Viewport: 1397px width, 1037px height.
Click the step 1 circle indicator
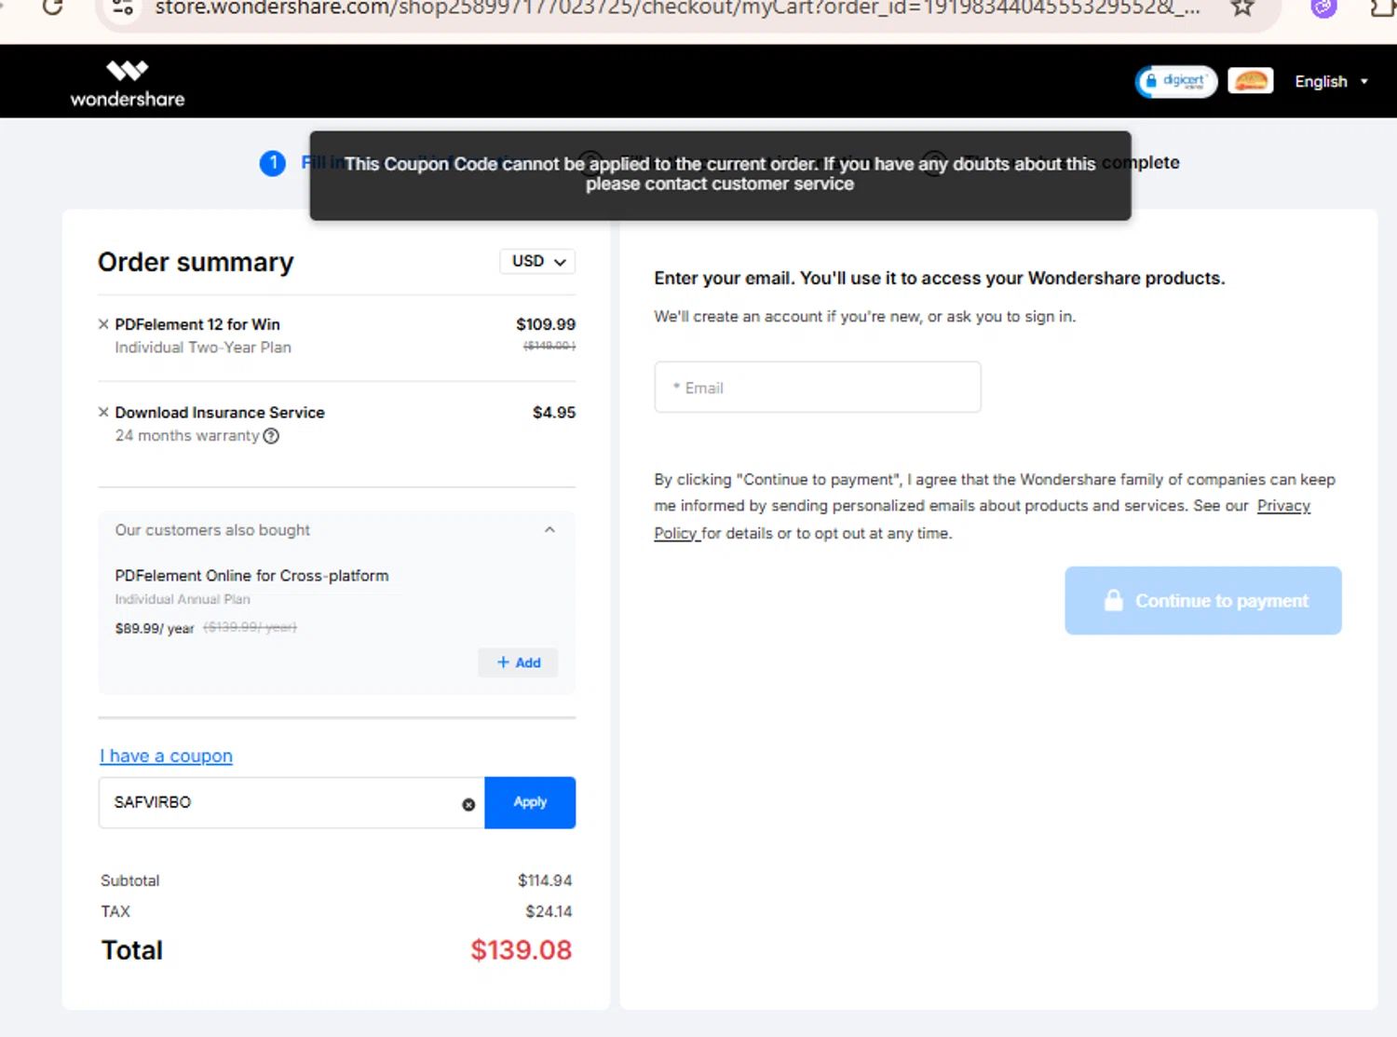click(272, 164)
